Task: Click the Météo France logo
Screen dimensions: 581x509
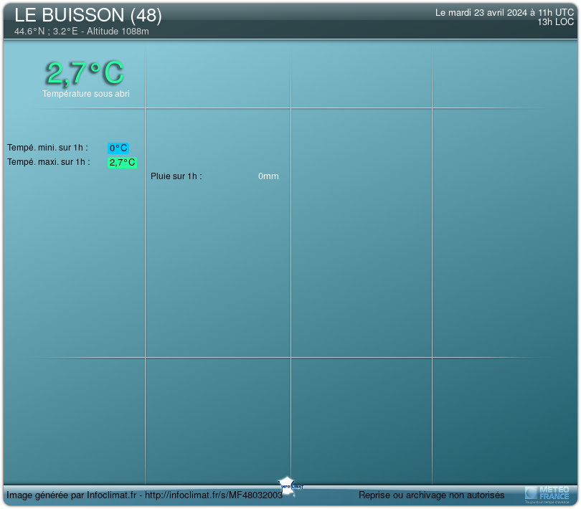Action: [548, 493]
